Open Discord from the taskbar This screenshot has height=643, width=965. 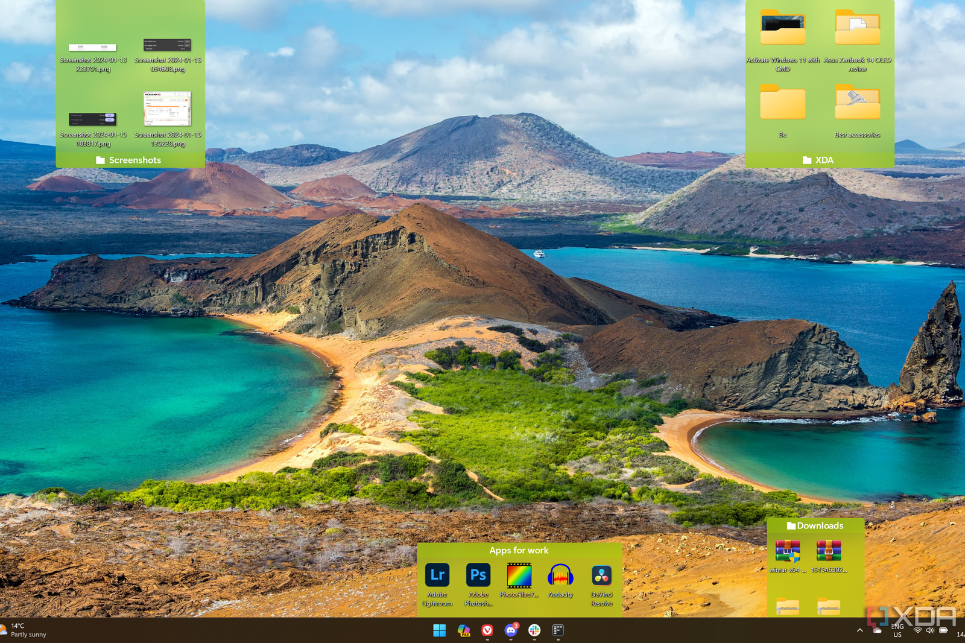point(511,630)
